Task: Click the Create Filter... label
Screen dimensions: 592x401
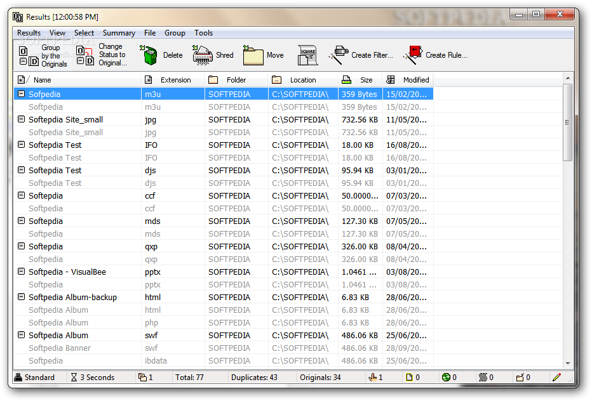Action: (x=372, y=55)
